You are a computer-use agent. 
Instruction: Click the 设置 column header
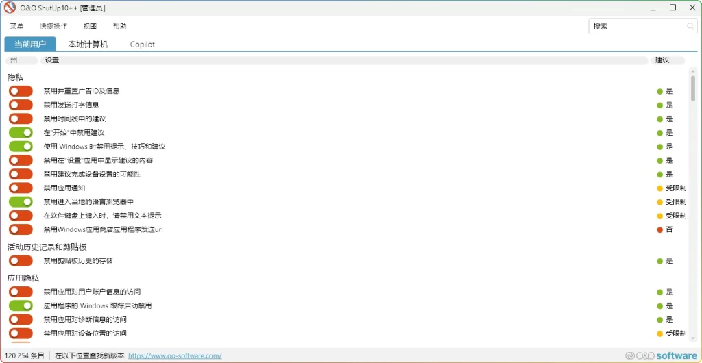[344, 60]
